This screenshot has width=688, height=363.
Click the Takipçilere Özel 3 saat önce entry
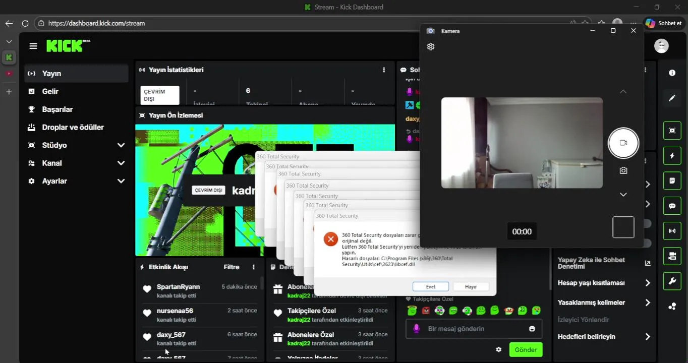(330, 315)
